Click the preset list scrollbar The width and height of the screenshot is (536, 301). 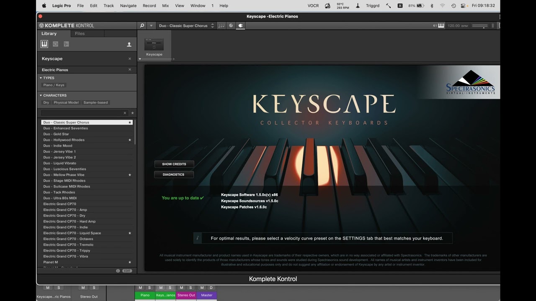click(135, 132)
